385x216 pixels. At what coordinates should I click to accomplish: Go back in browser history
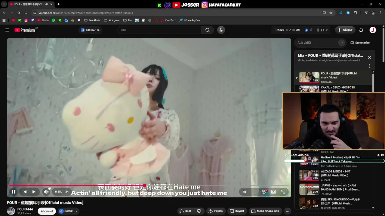tap(4, 13)
